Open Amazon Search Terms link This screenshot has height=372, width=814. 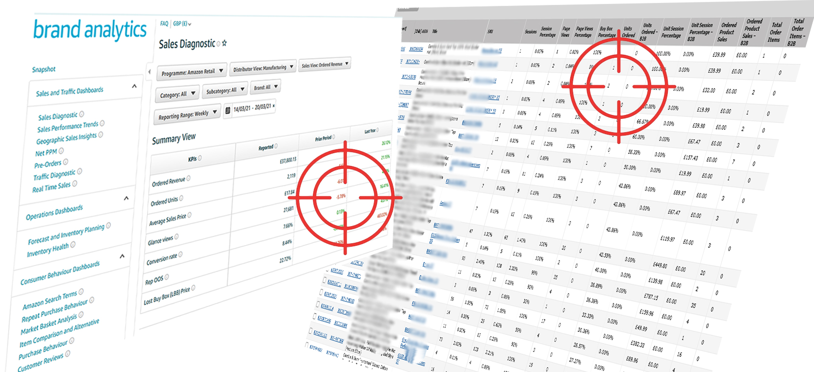point(50,301)
